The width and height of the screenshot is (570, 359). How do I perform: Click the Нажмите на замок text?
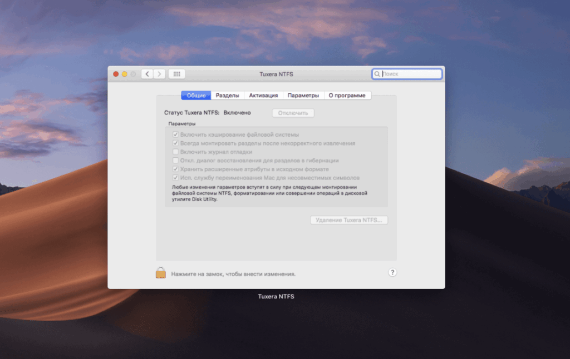pyautogui.click(x=233, y=274)
